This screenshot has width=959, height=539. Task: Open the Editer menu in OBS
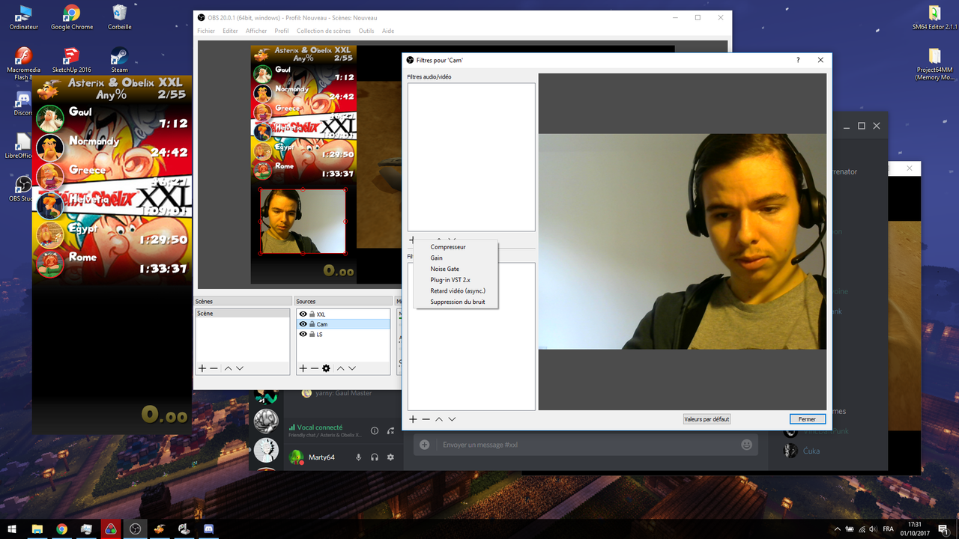pos(230,31)
